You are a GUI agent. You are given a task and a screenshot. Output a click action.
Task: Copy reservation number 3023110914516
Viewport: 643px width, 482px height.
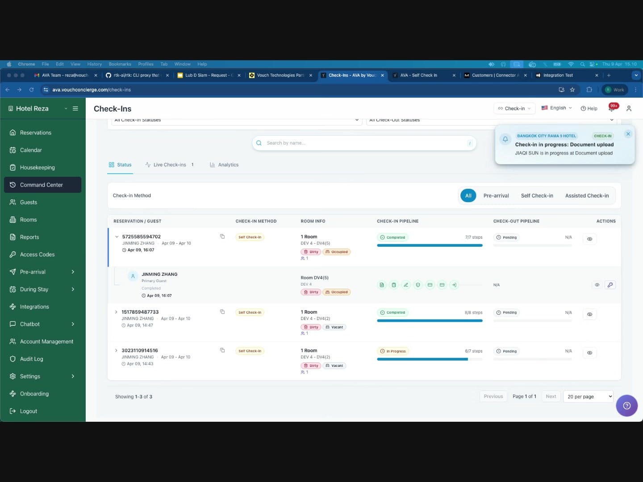[x=222, y=350]
